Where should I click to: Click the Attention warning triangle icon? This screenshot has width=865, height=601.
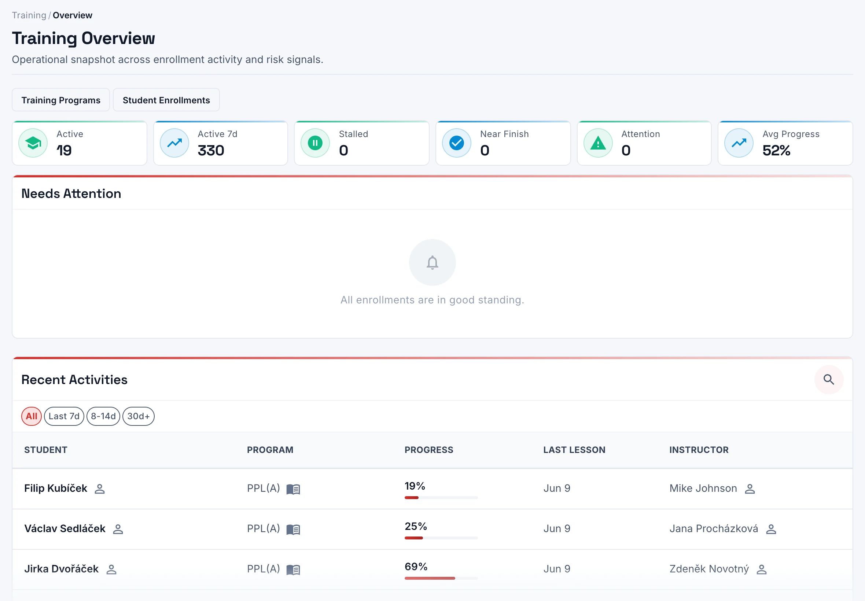coord(598,143)
